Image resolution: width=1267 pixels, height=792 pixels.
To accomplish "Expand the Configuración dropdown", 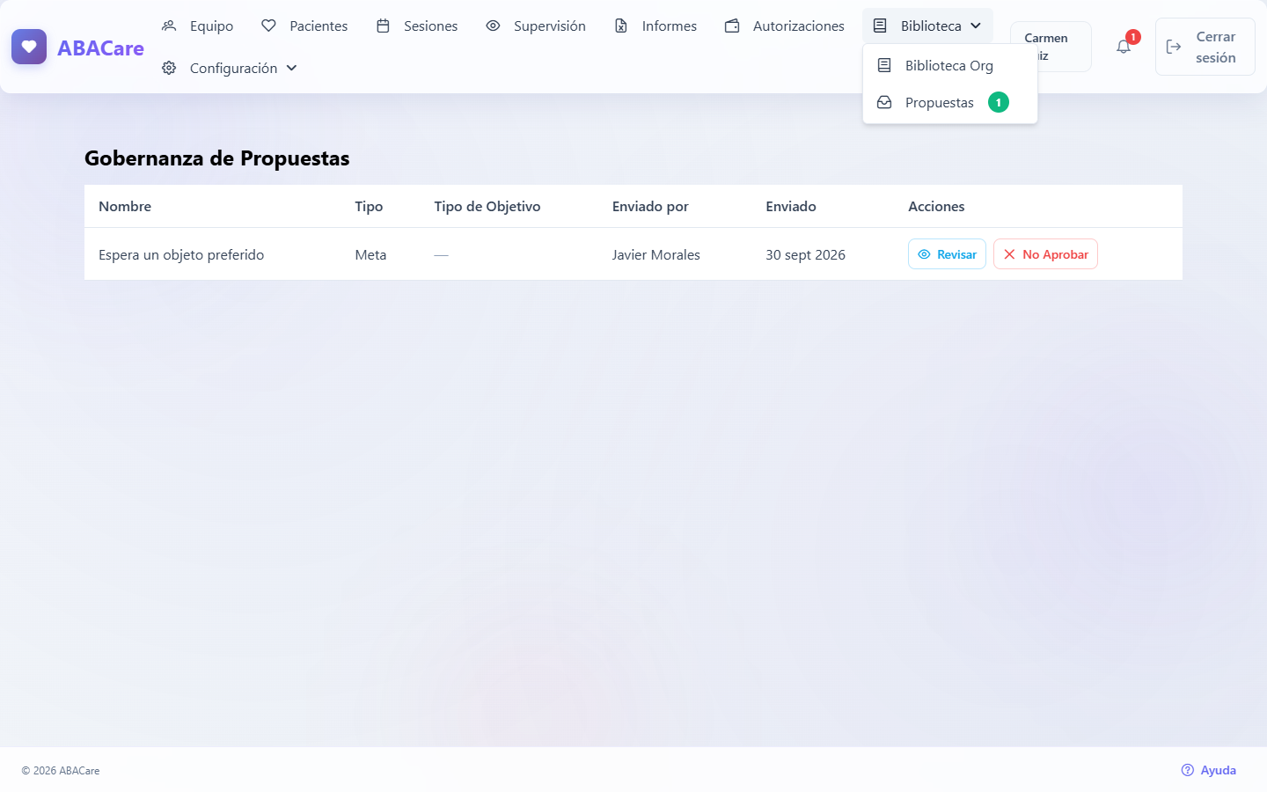I will (x=230, y=68).
